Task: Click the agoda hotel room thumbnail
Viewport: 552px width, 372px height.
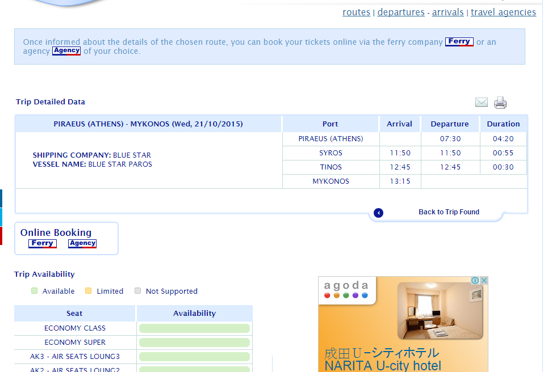Action: tap(440, 311)
